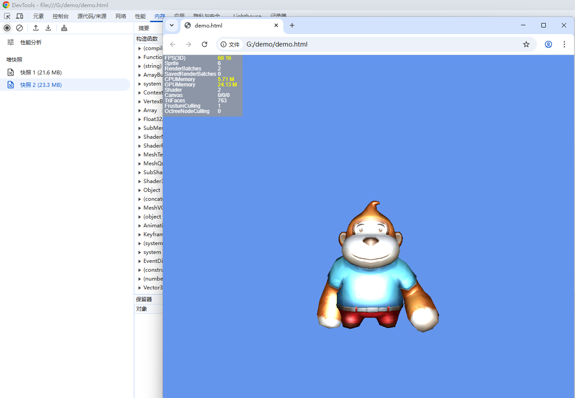Expand the Animati constructor row
The height and width of the screenshot is (398, 575).
pyautogui.click(x=139, y=226)
